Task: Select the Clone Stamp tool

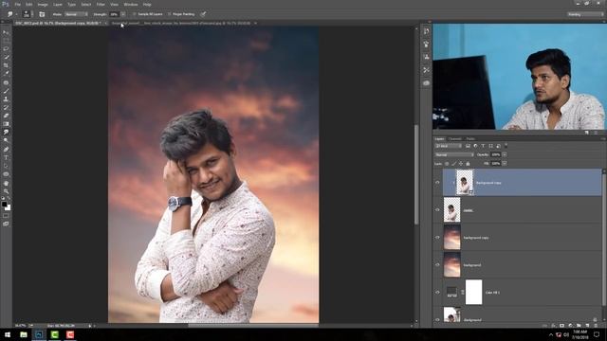Action: coord(6,99)
